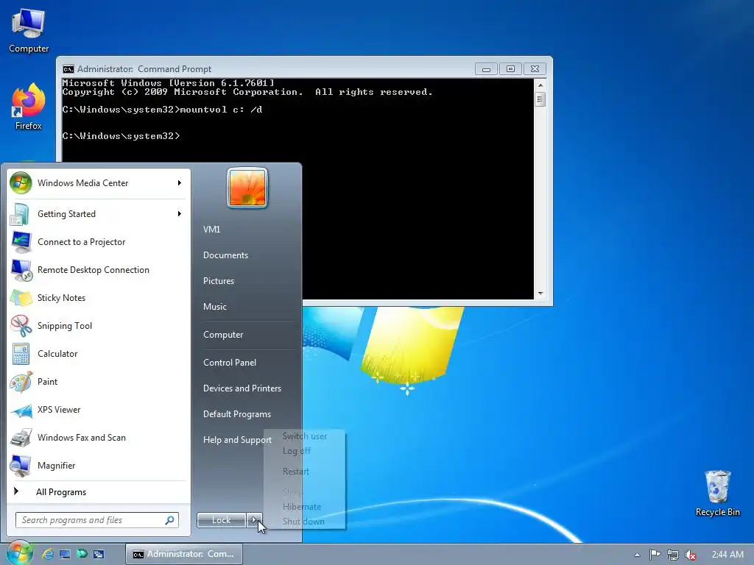754x565 pixels.
Task: Minimize the Command Prompt window
Action: [x=486, y=69]
